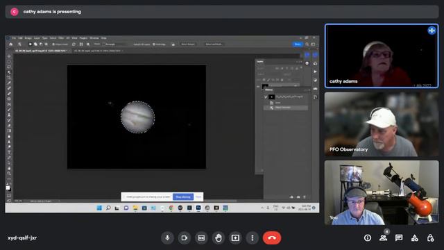444x250 pixels.
Task: Open Photoshop Filter menu
Action: (61, 38)
